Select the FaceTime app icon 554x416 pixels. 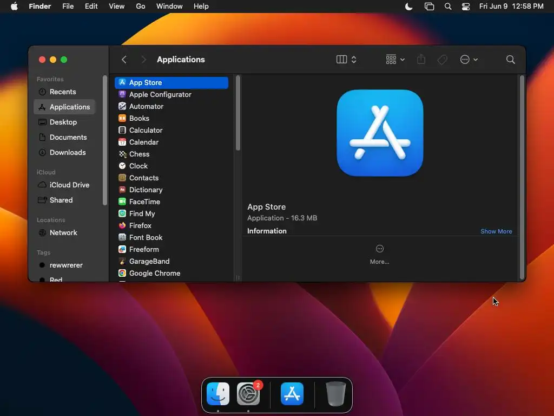click(122, 201)
